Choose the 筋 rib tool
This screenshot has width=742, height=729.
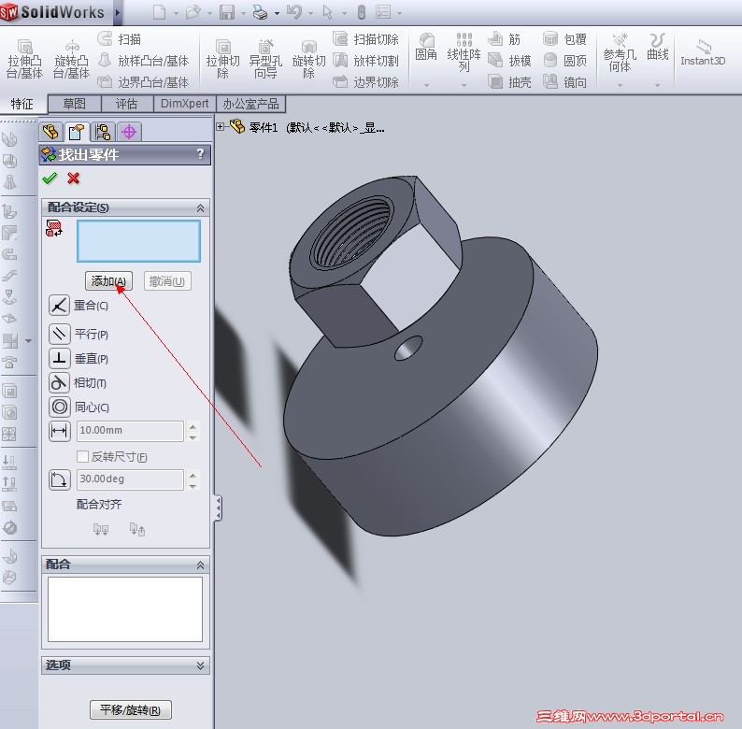point(505,39)
